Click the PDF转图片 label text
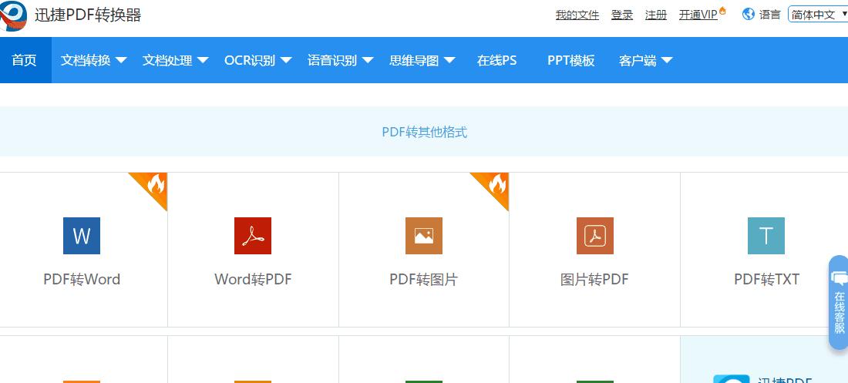Screen dimensions: 848x383 coord(424,279)
